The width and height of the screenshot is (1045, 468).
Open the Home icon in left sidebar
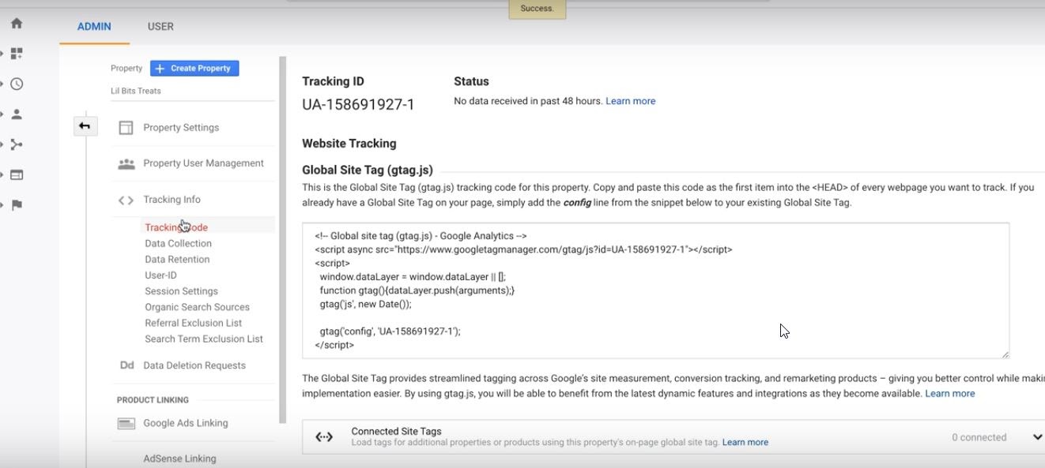17,24
